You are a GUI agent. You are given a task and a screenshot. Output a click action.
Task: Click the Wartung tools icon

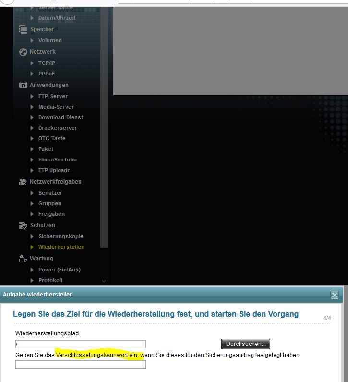click(23, 259)
